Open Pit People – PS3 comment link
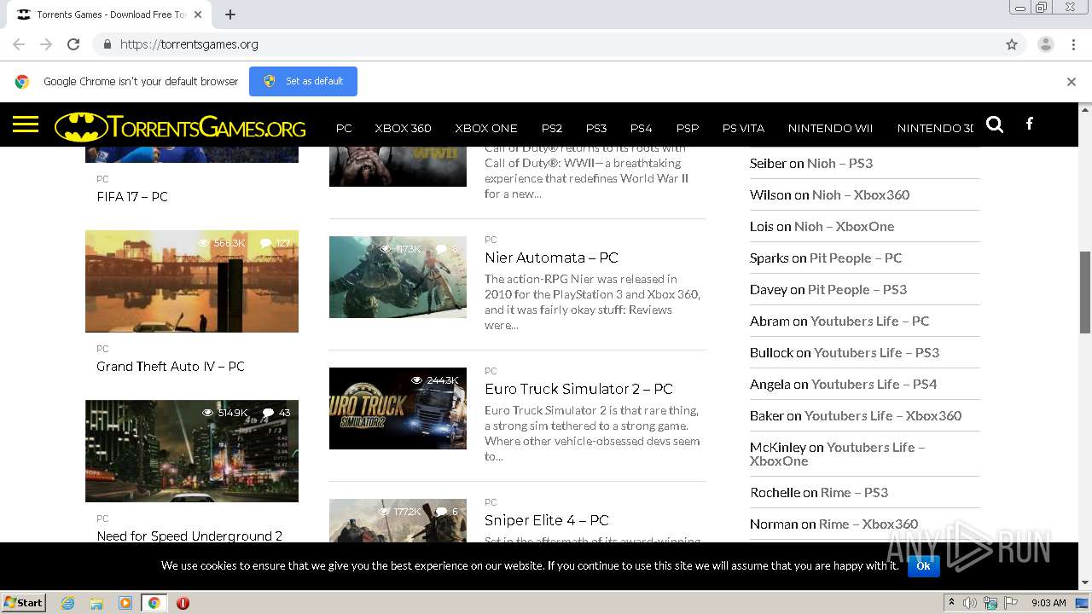 857,289
